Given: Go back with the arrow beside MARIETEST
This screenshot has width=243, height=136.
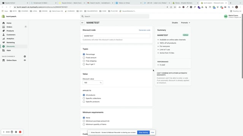Looking at the screenshot, I should tap(82, 23).
